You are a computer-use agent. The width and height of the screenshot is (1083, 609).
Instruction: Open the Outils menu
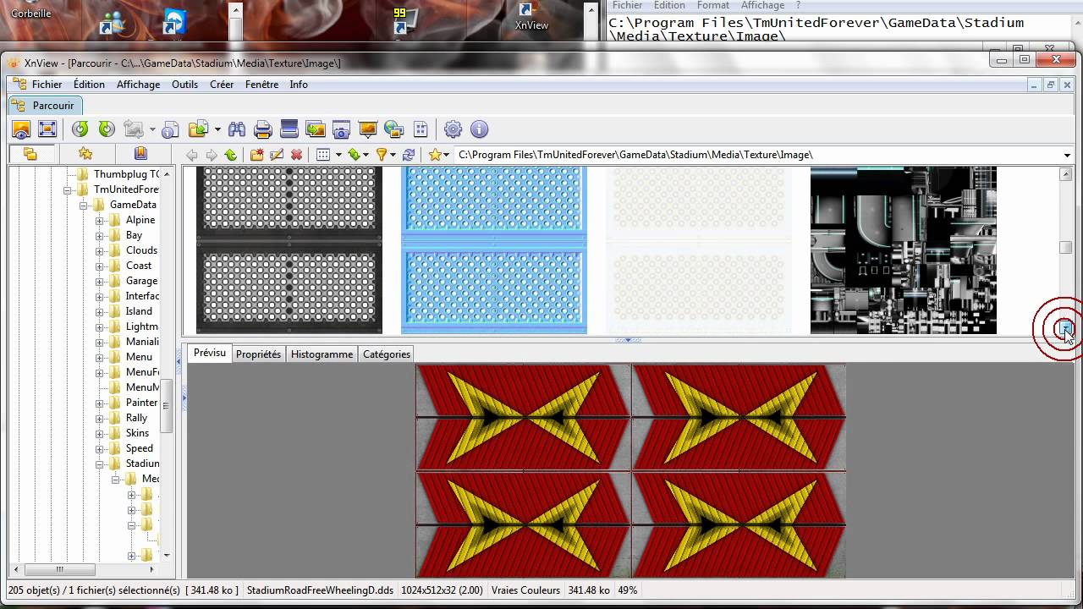184,85
